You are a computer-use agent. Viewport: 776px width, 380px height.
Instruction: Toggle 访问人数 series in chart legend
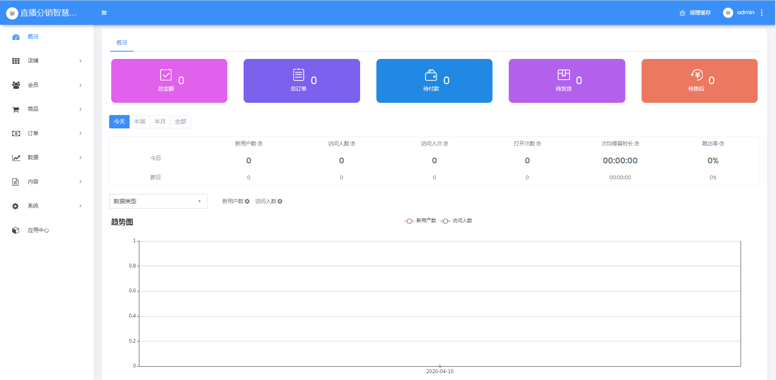point(456,221)
